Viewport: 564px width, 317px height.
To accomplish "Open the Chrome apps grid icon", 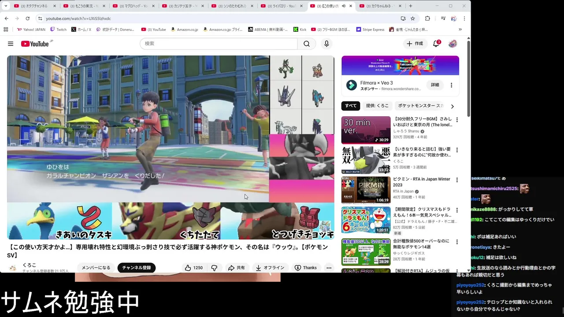I will click(x=6, y=29).
